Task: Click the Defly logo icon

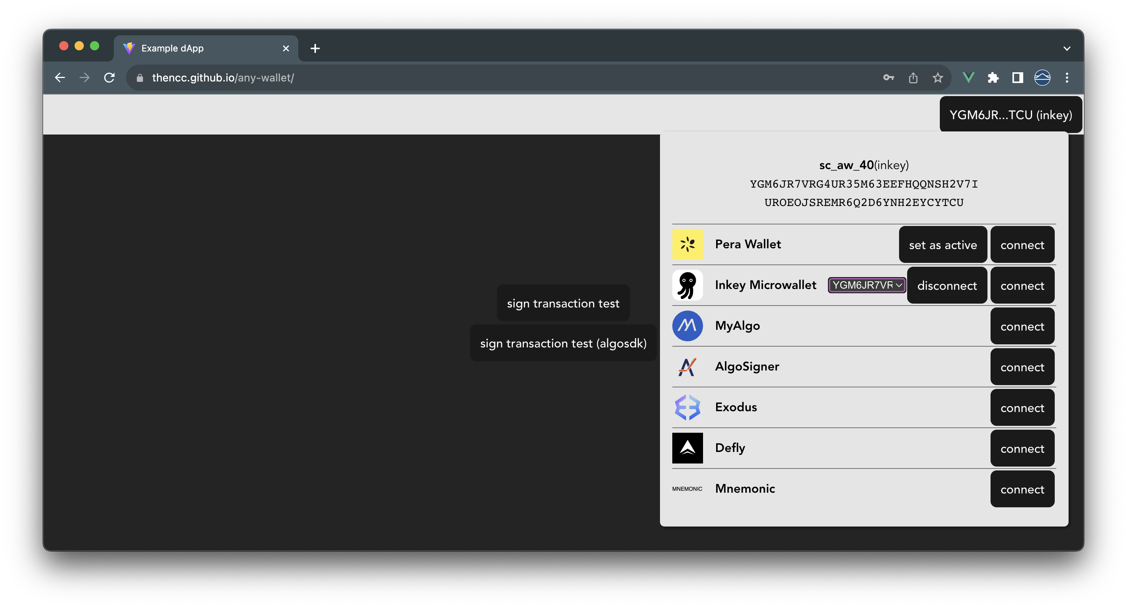Action: tap(687, 448)
